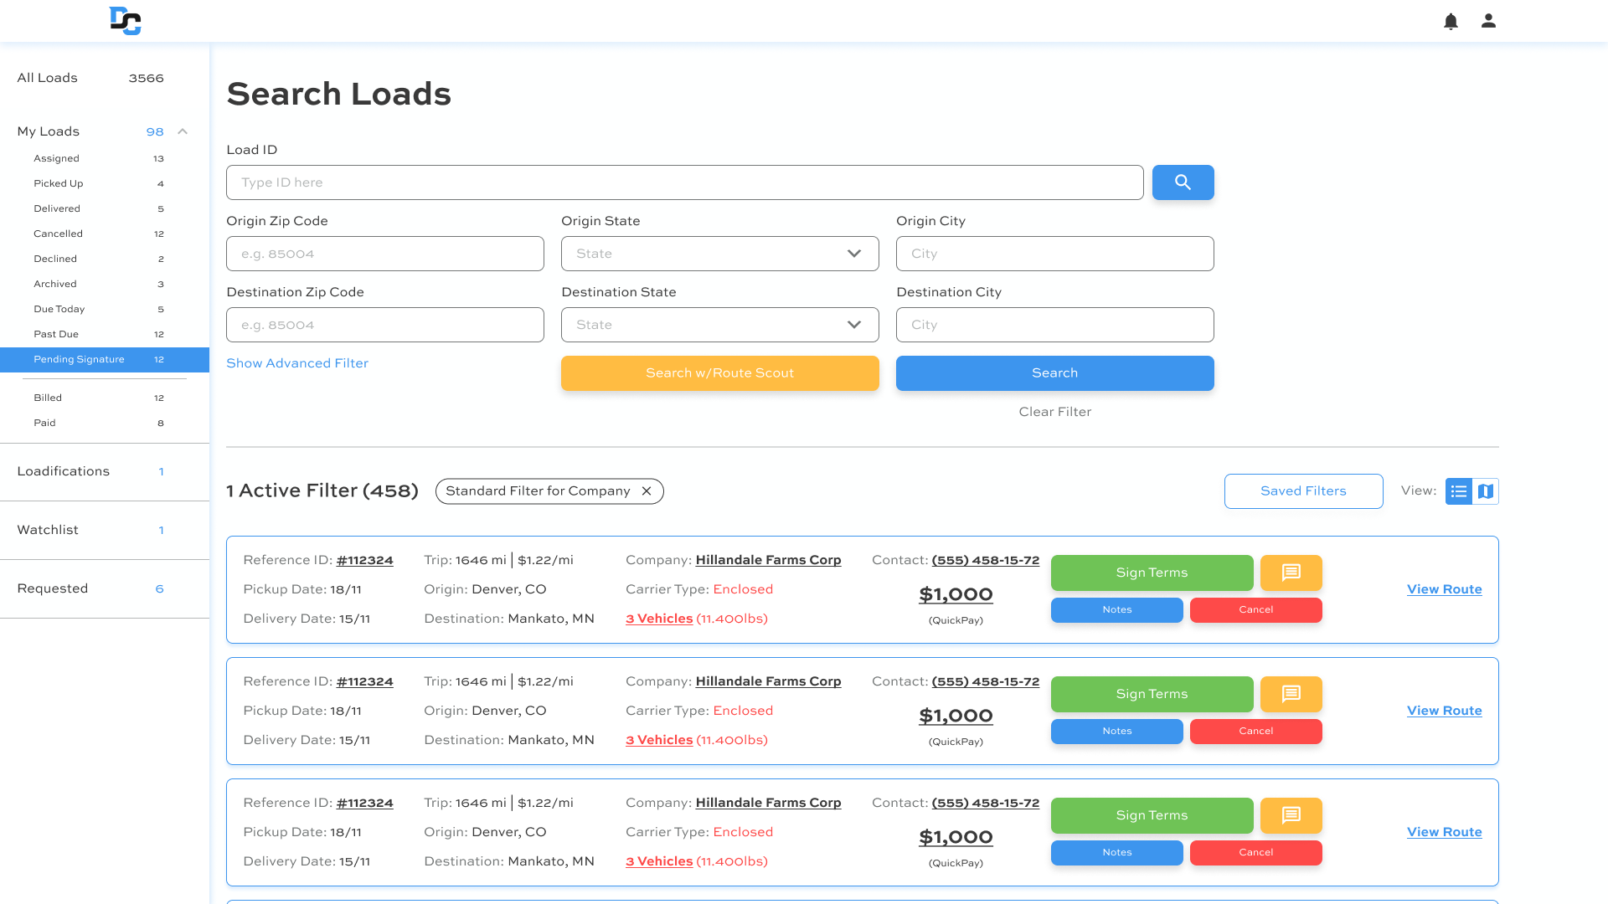Collapse the My Loads section chevron
The height and width of the screenshot is (904, 1608).
(183, 131)
